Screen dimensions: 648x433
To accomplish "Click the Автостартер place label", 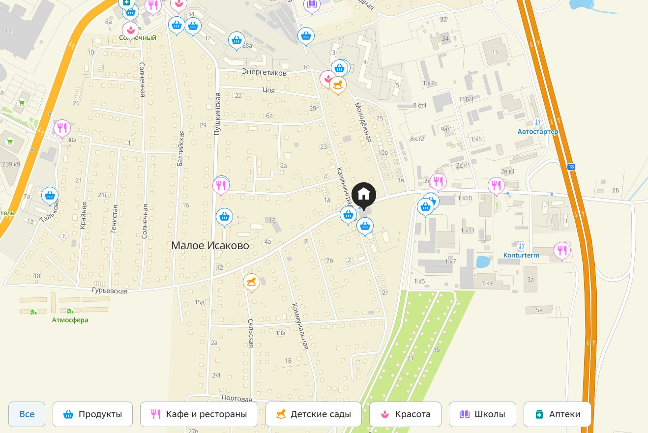I will click(538, 132).
